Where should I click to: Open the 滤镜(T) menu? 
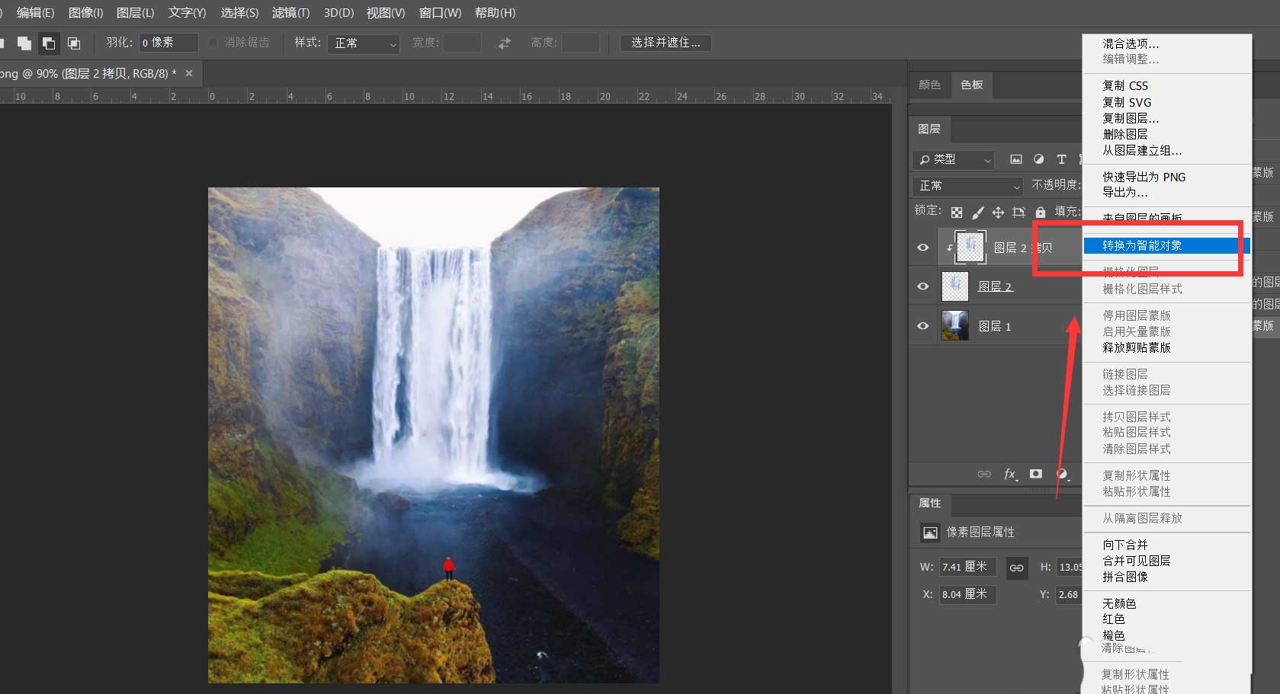point(290,13)
